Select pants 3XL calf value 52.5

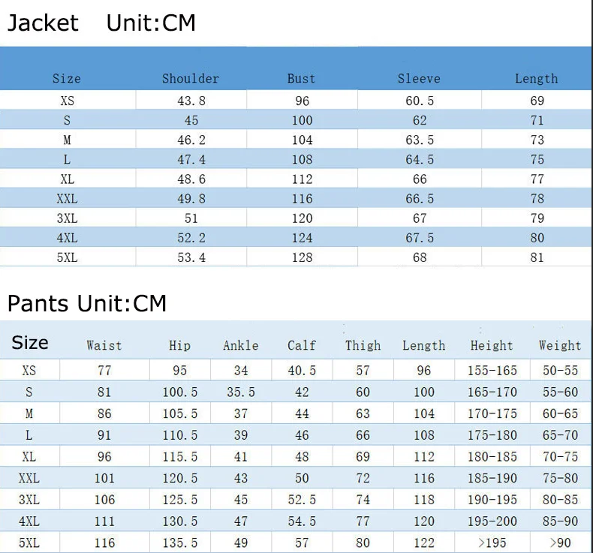tap(302, 500)
